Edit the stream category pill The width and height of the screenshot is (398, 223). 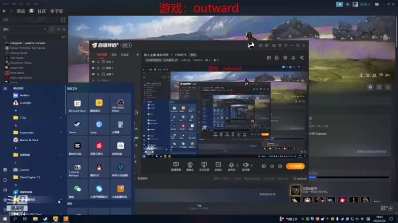click(x=161, y=60)
